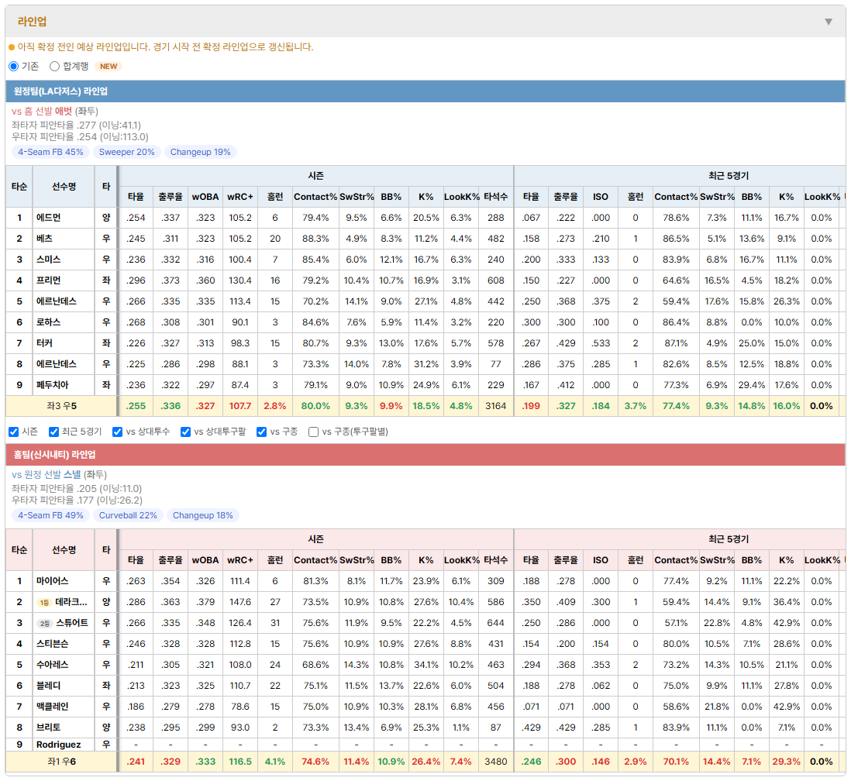Click player name 터커

click(44, 343)
